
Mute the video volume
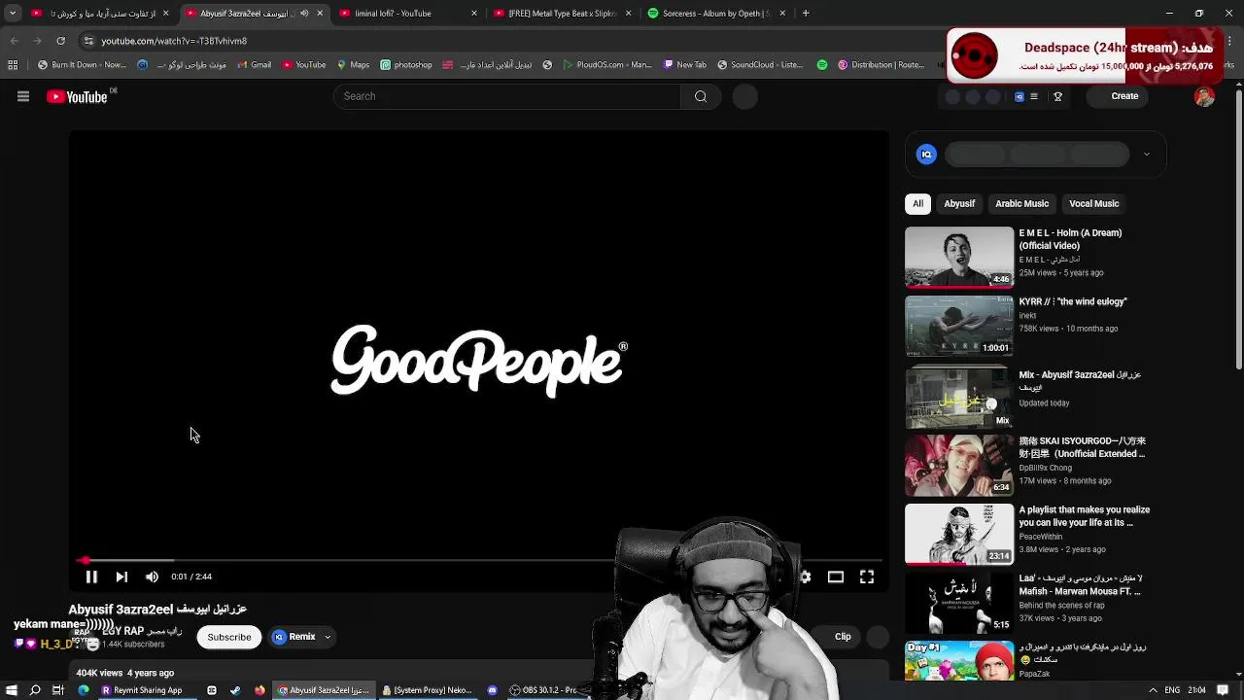(152, 577)
